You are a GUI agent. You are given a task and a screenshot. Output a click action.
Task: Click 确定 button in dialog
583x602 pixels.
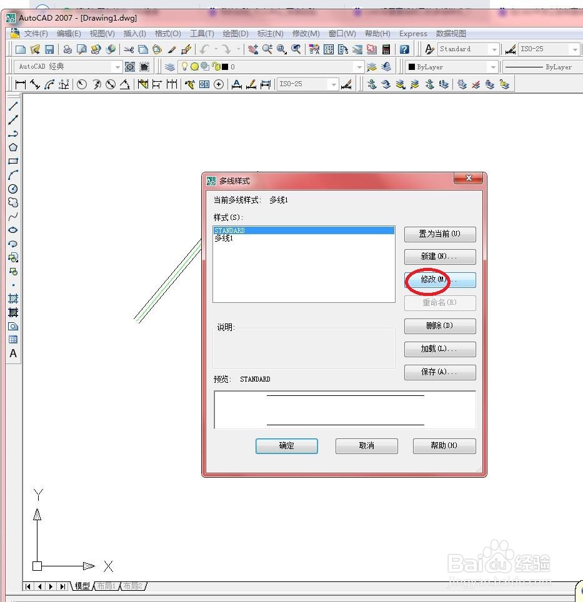(287, 446)
